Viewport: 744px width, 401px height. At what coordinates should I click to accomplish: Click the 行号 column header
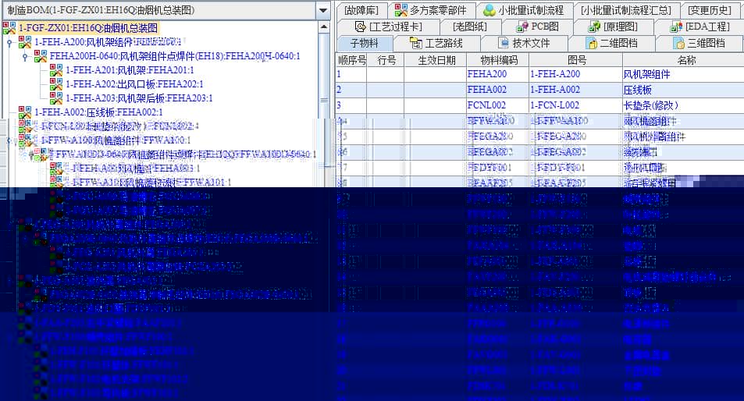[386, 60]
